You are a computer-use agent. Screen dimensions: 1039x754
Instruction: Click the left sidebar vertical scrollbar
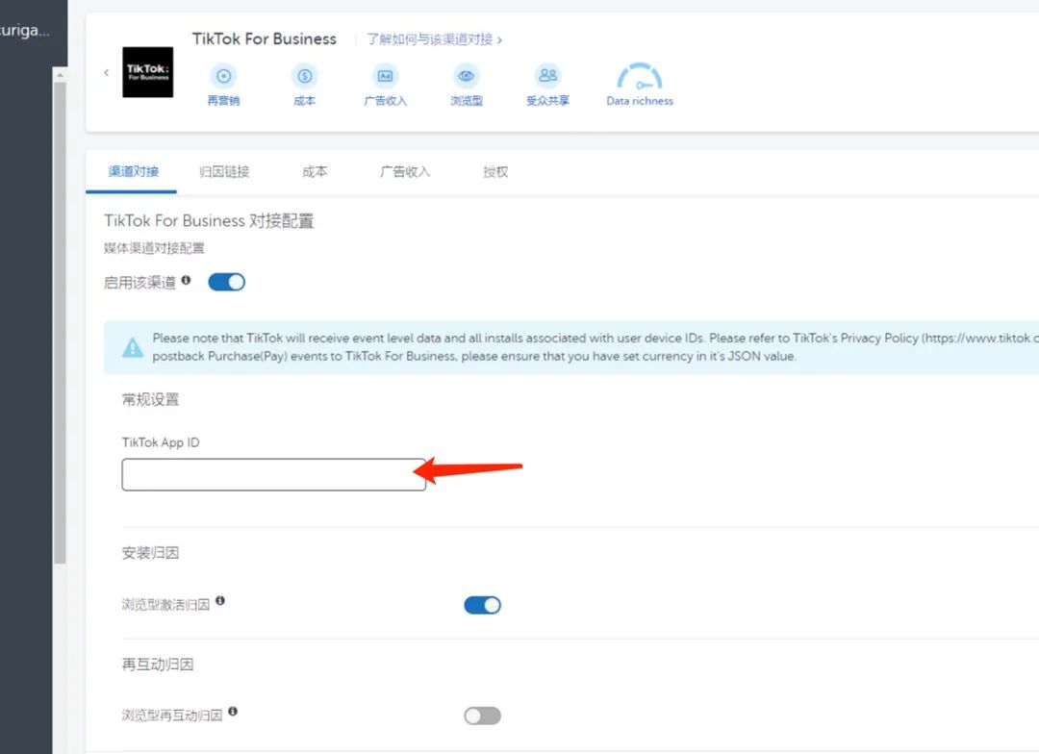click(x=60, y=321)
